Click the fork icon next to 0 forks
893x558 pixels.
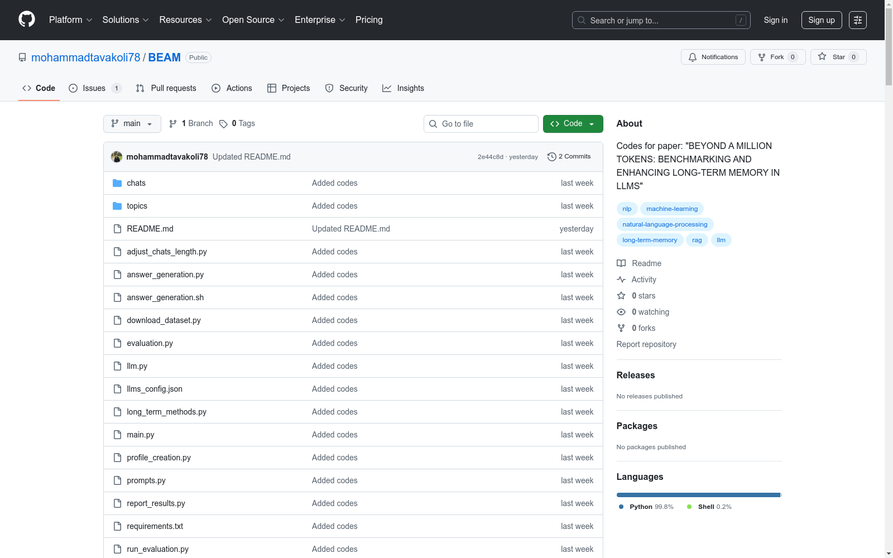click(621, 328)
